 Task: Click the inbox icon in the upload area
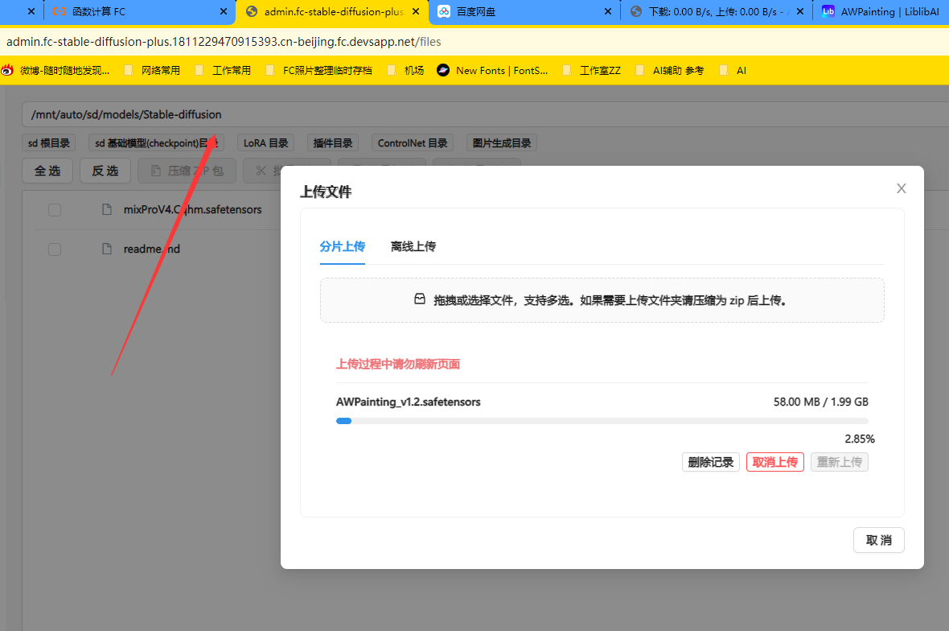click(420, 299)
